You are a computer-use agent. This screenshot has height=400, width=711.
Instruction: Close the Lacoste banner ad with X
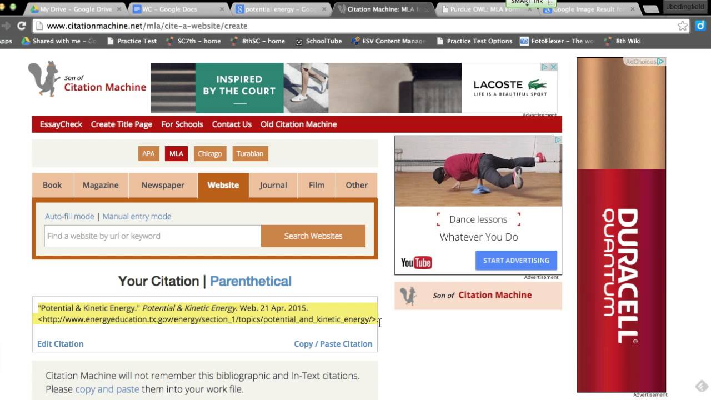(x=553, y=67)
